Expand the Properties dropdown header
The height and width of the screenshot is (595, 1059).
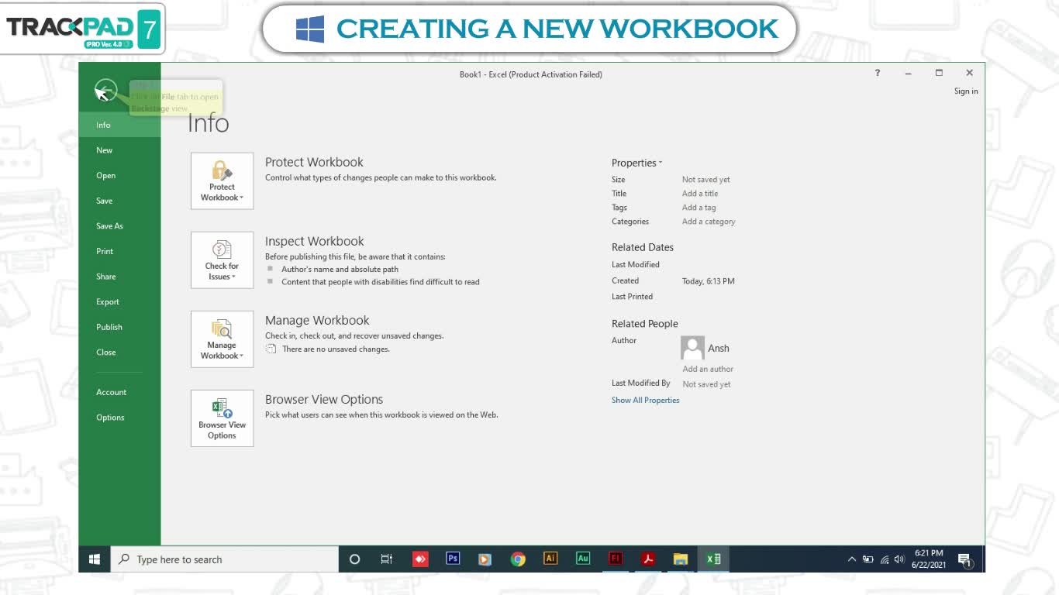tap(636, 163)
